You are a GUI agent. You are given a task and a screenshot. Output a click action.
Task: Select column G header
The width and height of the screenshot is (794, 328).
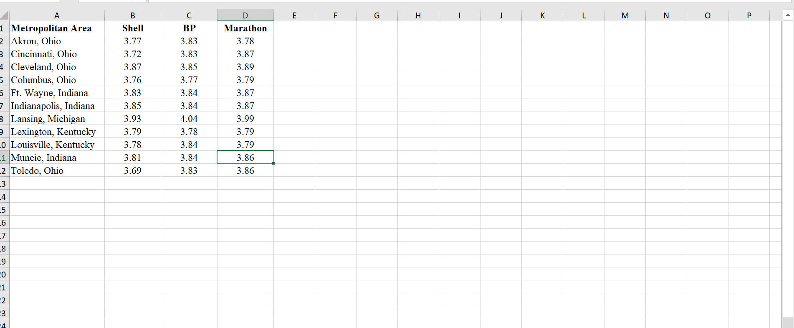377,16
